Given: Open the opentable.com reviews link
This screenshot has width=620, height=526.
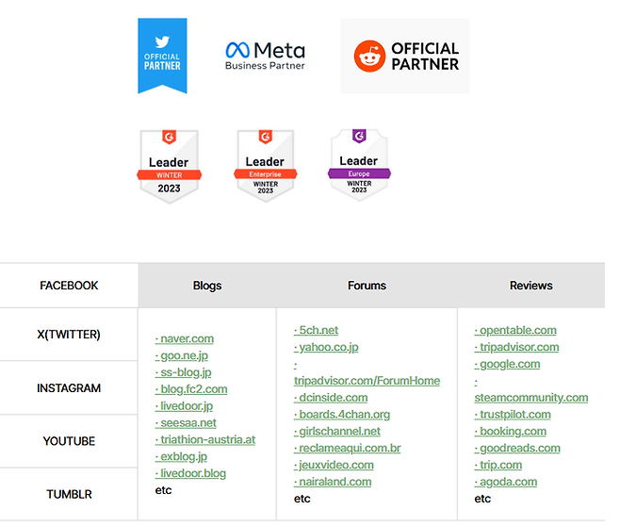Looking at the screenshot, I should tap(517, 331).
